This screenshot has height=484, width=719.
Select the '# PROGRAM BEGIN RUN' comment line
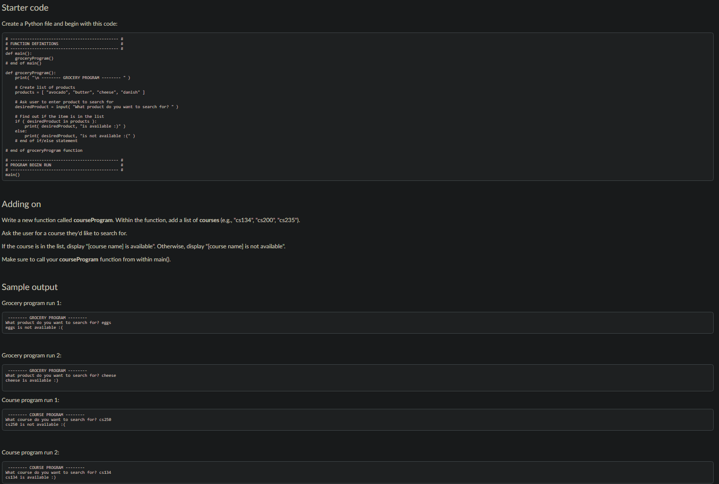click(64, 165)
